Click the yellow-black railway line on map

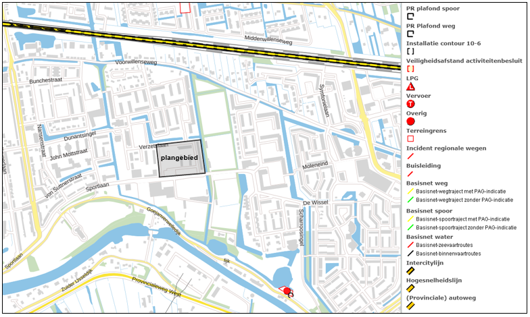pyautogui.click(x=203, y=45)
